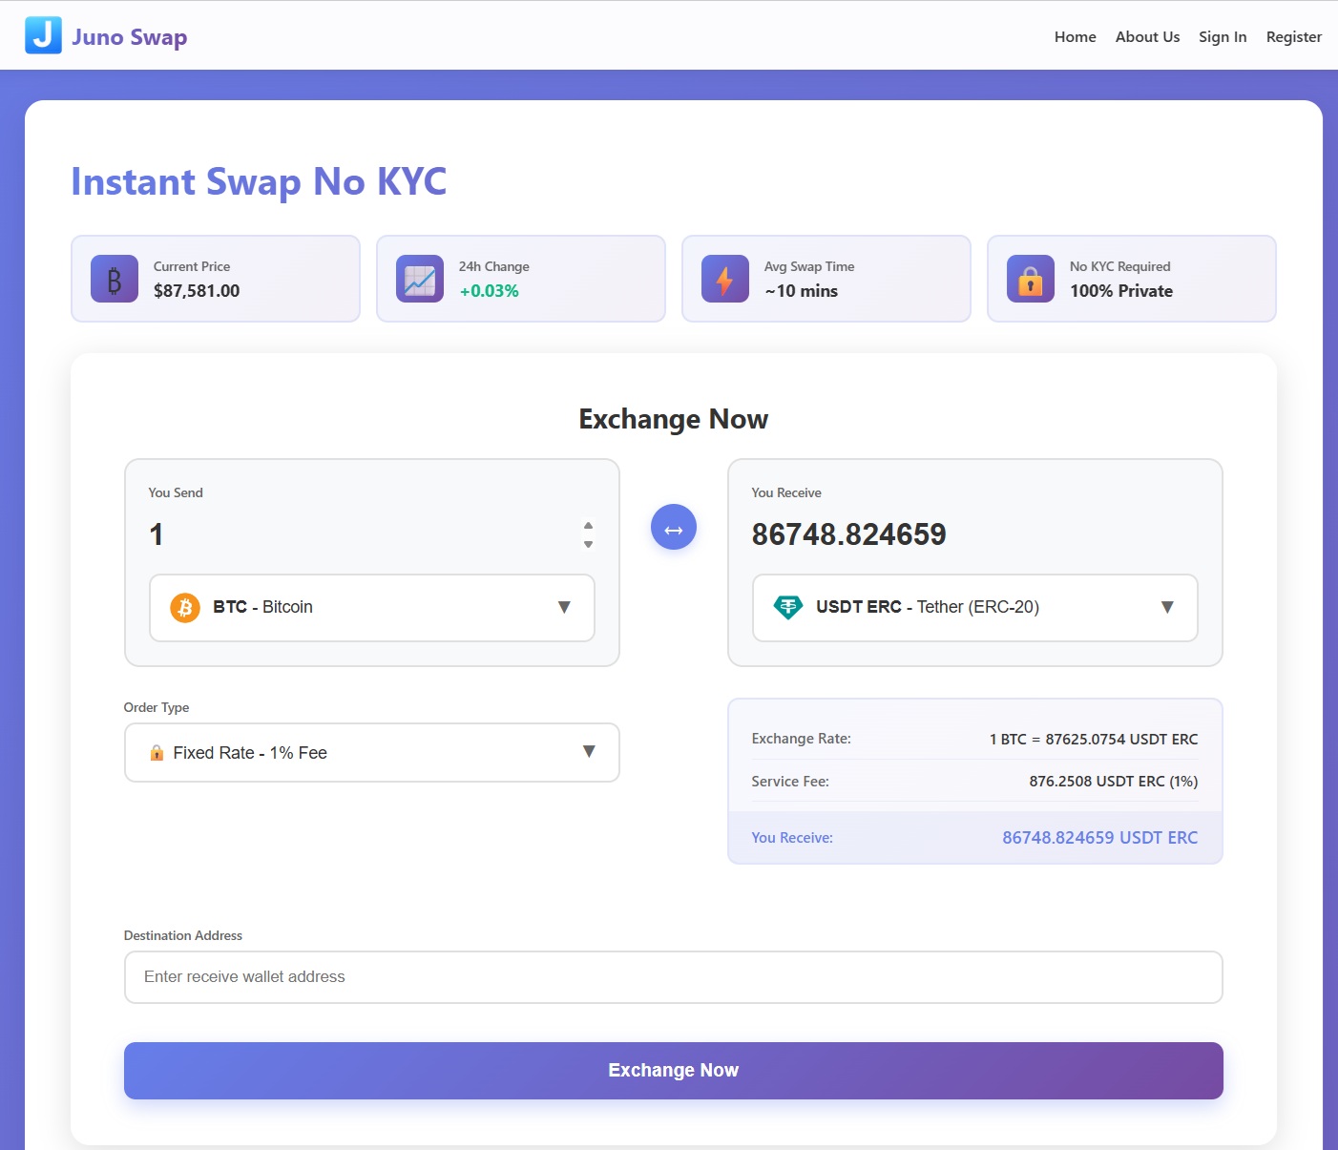The image size is (1338, 1150).
Task: Open the BTC - Bitcoin currency dropdown
Action: (372, 608)
